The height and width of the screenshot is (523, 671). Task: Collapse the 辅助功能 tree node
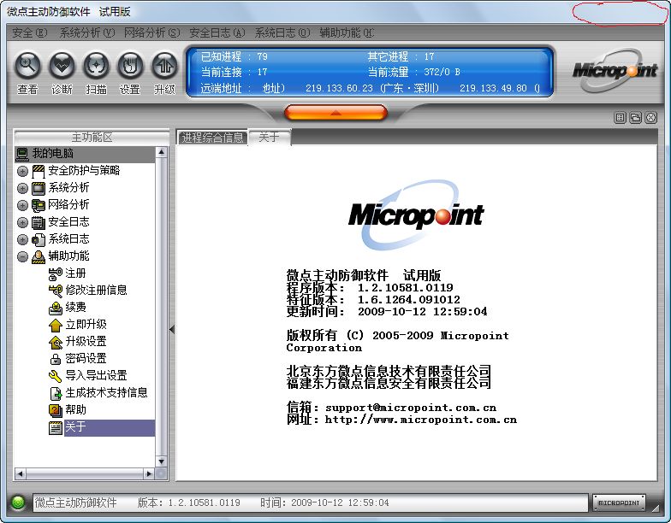point(22,256)
